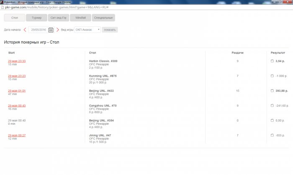Click the browser address bar URL
Image resolution: width=293 pixels, height=175 pixels.
[x=57, y=7]
